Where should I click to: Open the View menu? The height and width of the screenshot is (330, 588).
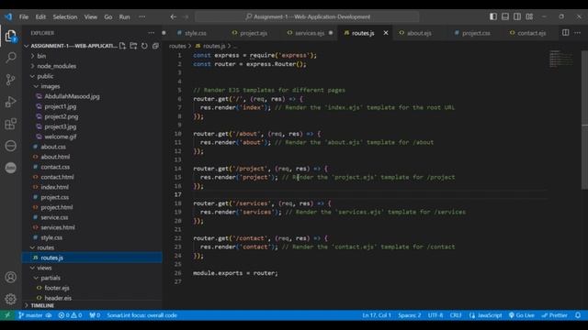click(x=90, y=16)
